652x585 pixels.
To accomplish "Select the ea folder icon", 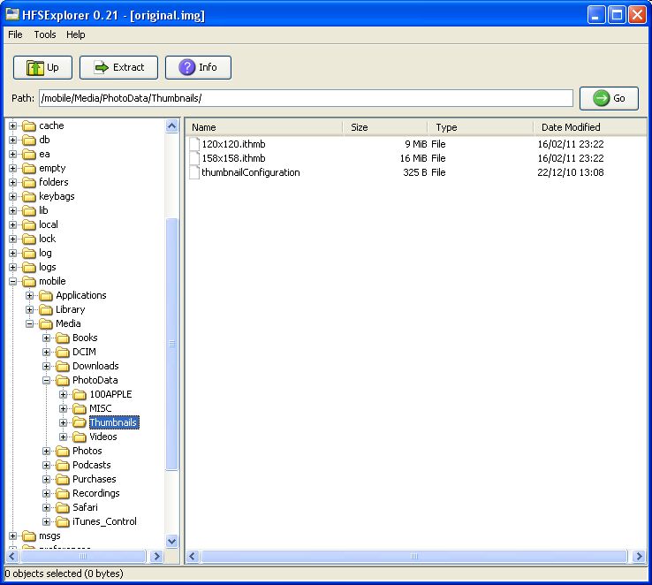I will click(29, 155).
